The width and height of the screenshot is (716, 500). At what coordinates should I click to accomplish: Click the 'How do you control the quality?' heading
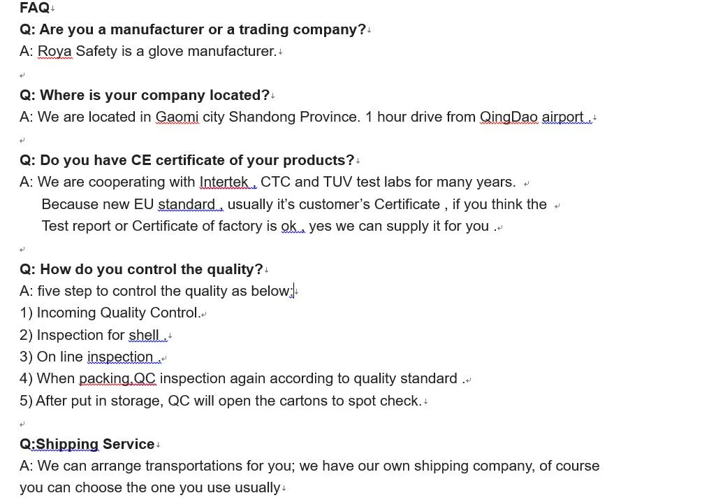tap(141, 269)
